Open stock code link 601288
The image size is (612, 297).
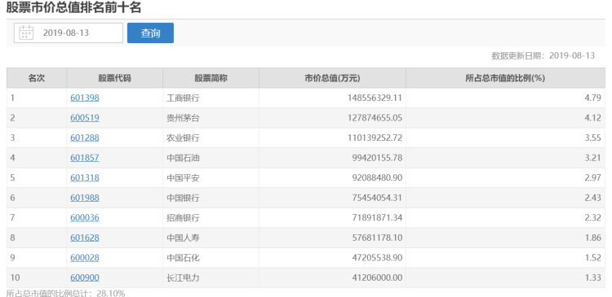pyautogui.click(x=85, y=138)
